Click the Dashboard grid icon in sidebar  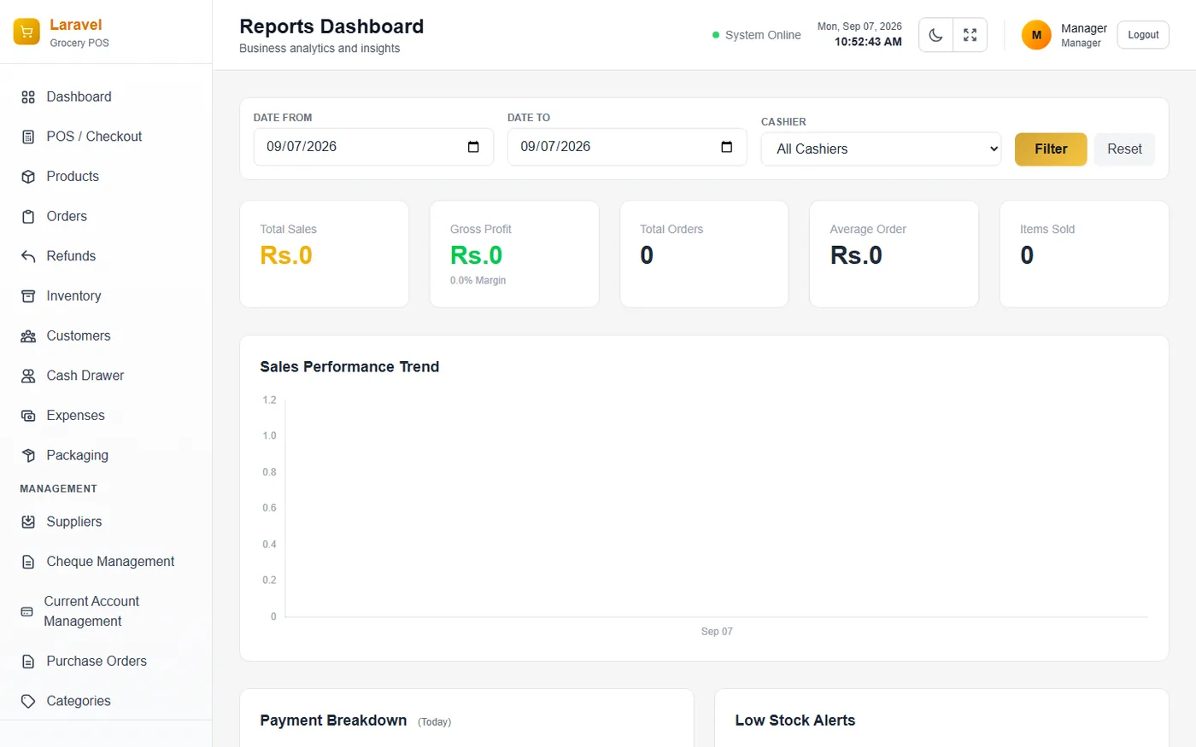(28, 97)
